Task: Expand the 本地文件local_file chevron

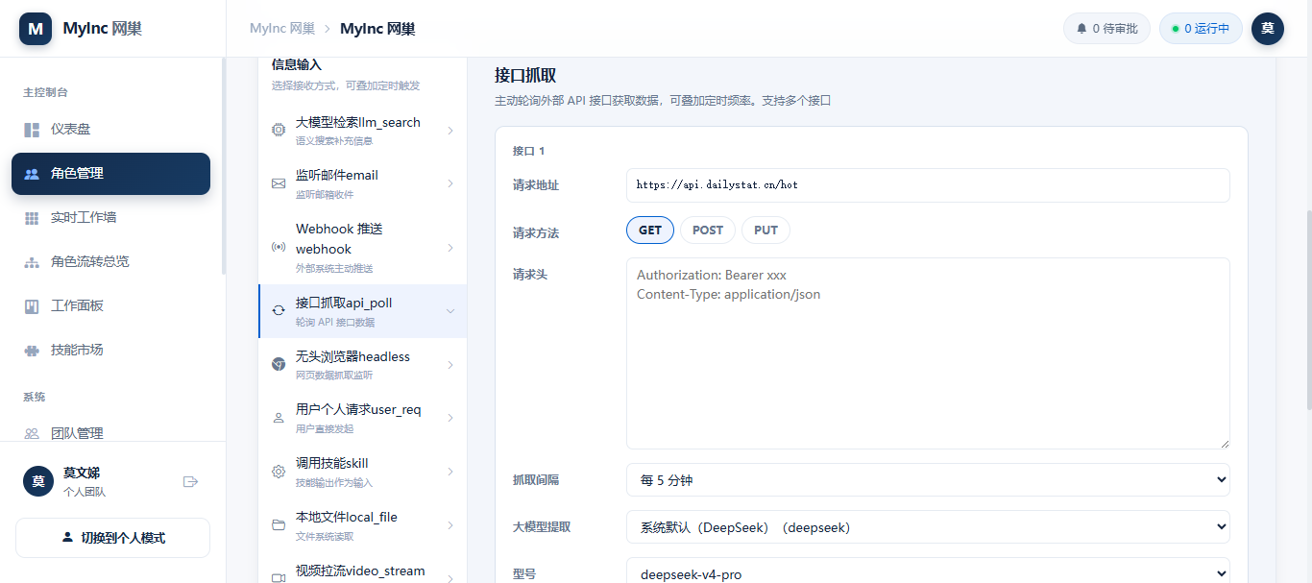Action: (450, 524)
